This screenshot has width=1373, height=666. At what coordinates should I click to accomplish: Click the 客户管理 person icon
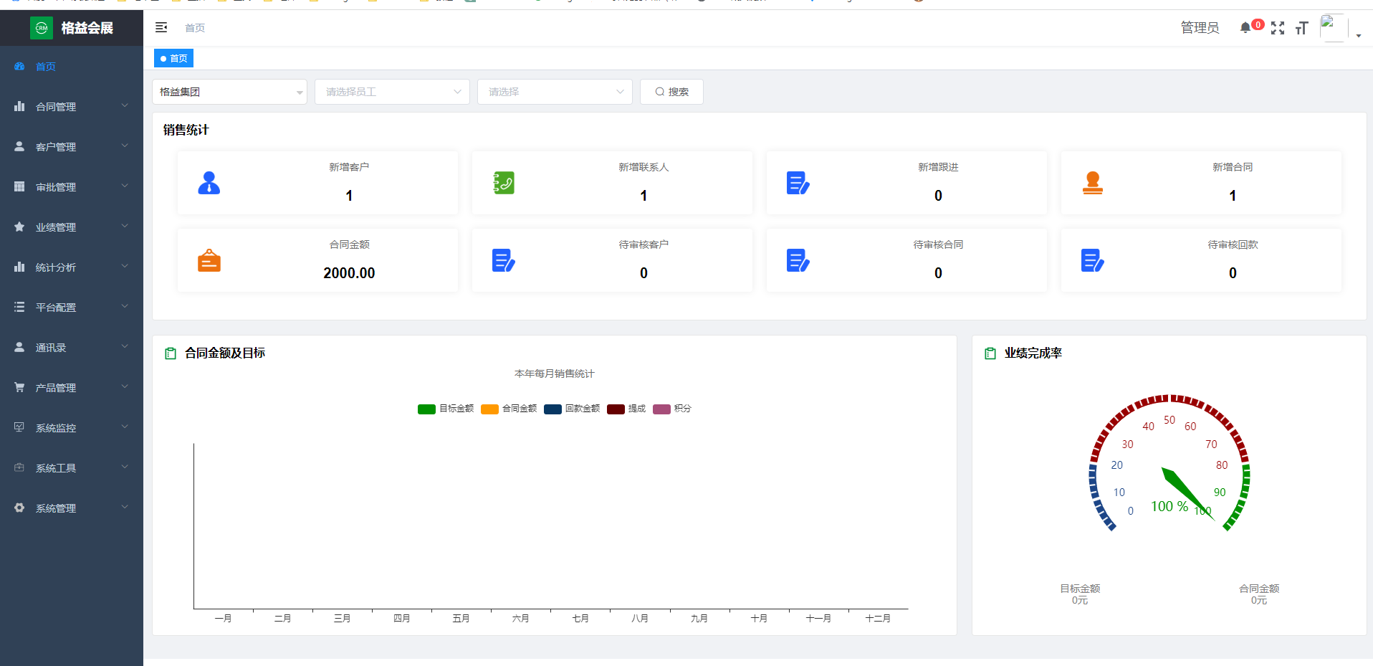[x=19, y=146]
